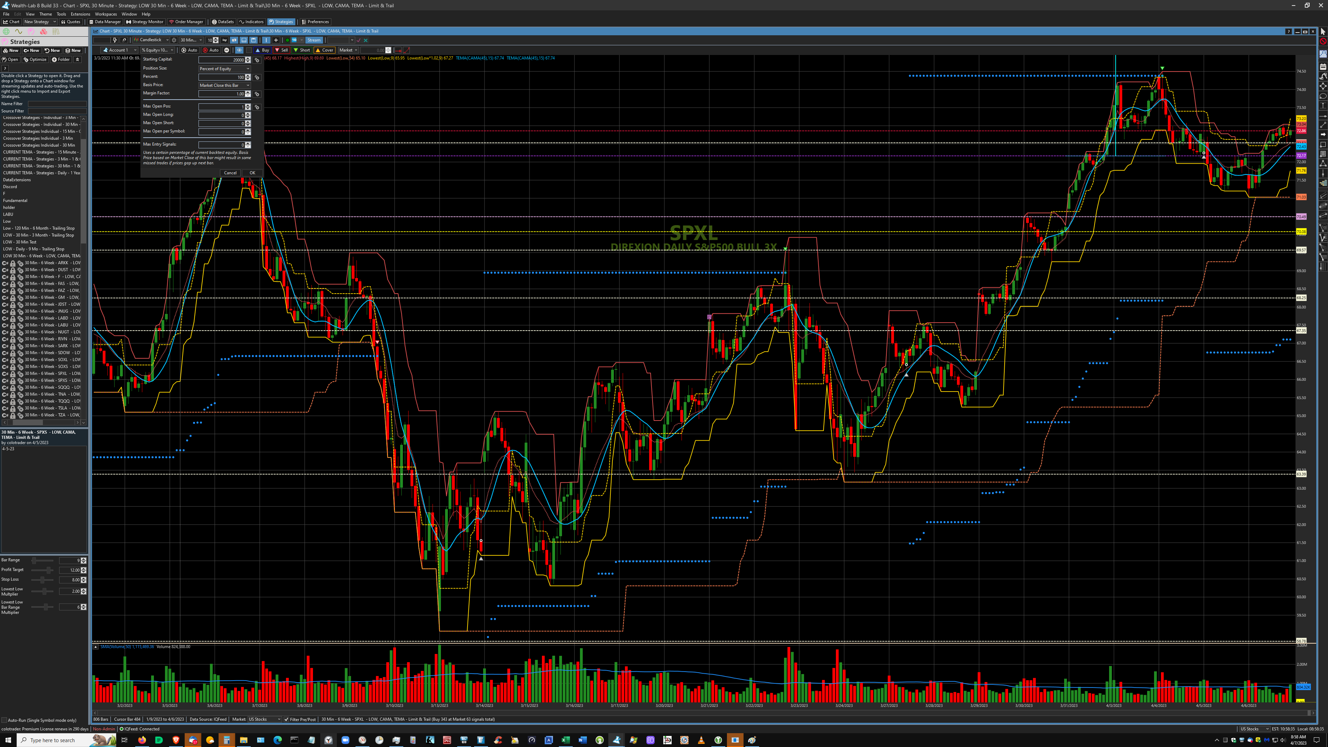
Task: Click the save chart icon in chart toolbar
Action: pos(253,40)
